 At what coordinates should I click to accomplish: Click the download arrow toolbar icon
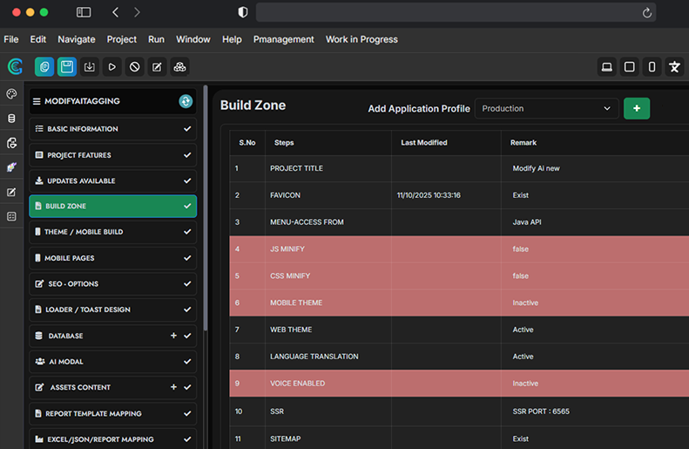[x=89, y=67]
